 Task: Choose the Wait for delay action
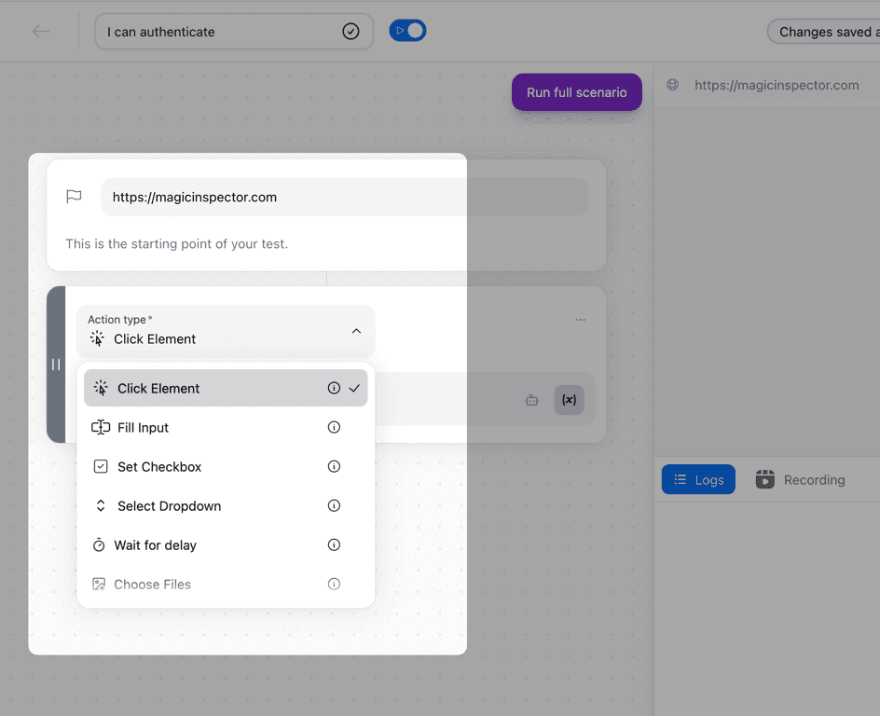[226, 545]
